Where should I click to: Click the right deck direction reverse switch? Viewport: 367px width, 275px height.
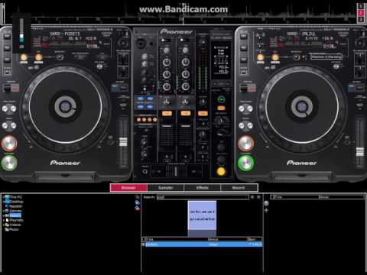[x=248, y=88]
